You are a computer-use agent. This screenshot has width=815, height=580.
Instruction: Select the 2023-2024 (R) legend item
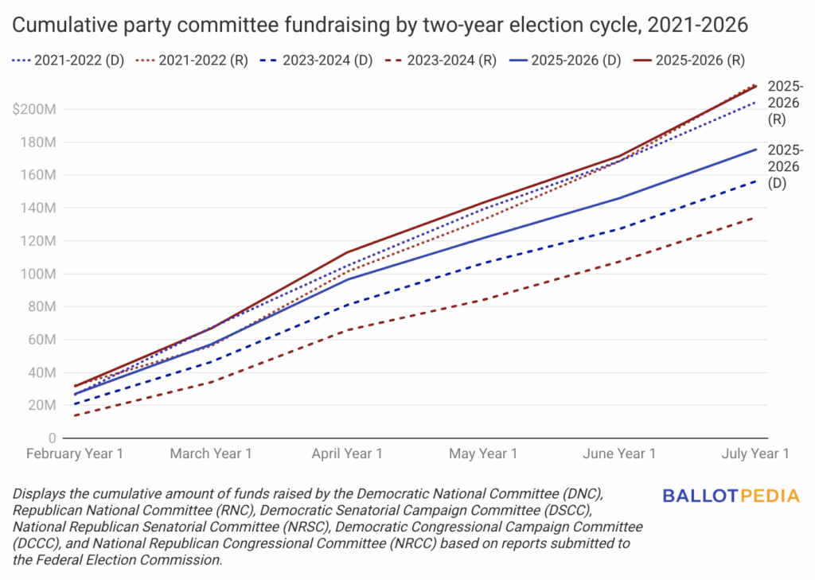click(441, 60)
